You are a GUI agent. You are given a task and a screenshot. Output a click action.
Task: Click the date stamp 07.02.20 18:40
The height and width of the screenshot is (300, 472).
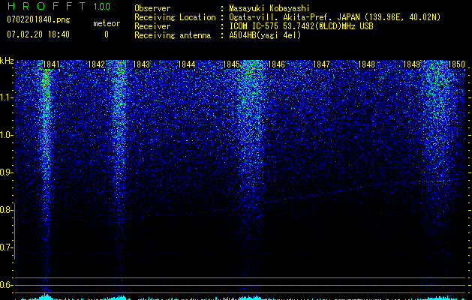click(38, 34)
